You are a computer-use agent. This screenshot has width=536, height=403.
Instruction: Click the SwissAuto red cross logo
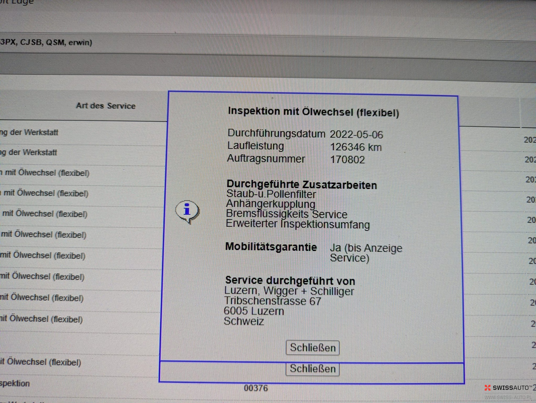(488, 388)
